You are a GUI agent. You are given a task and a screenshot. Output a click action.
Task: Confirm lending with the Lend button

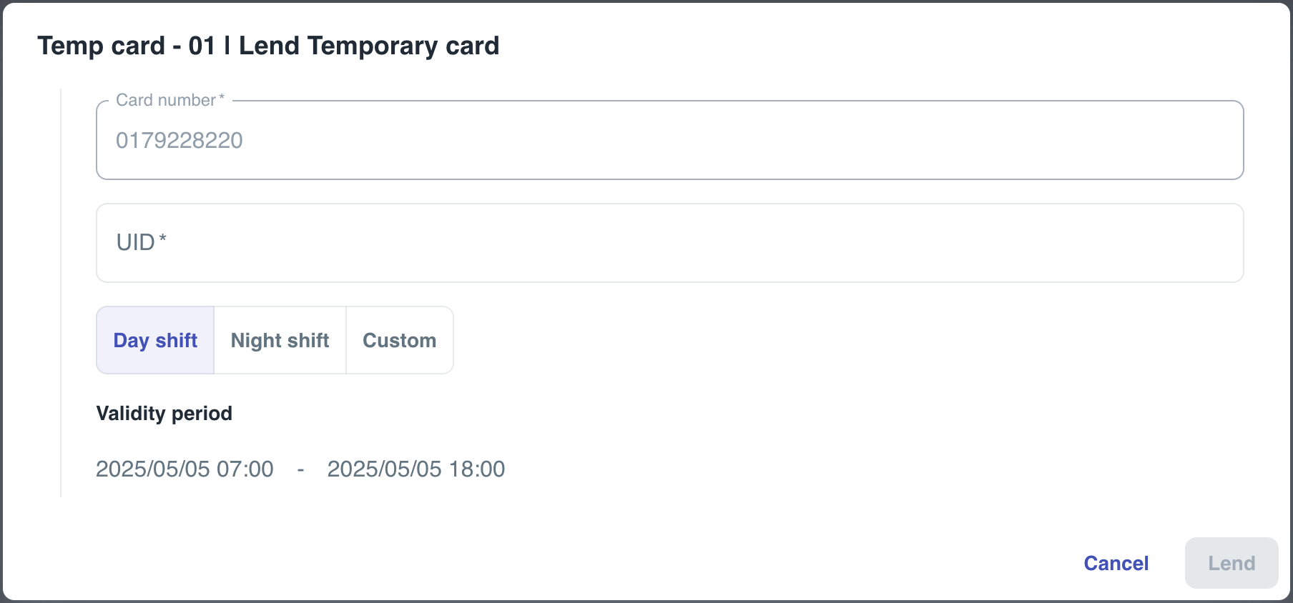coord(1231,563)
